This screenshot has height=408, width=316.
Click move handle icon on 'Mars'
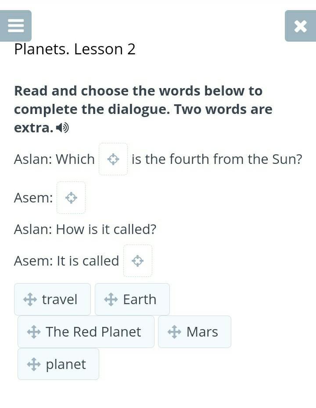(x=174, y=332)
